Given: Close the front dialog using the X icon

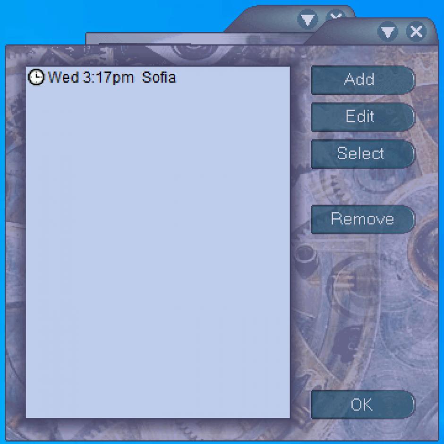Looking at the screenshot, I should point(416,32).
